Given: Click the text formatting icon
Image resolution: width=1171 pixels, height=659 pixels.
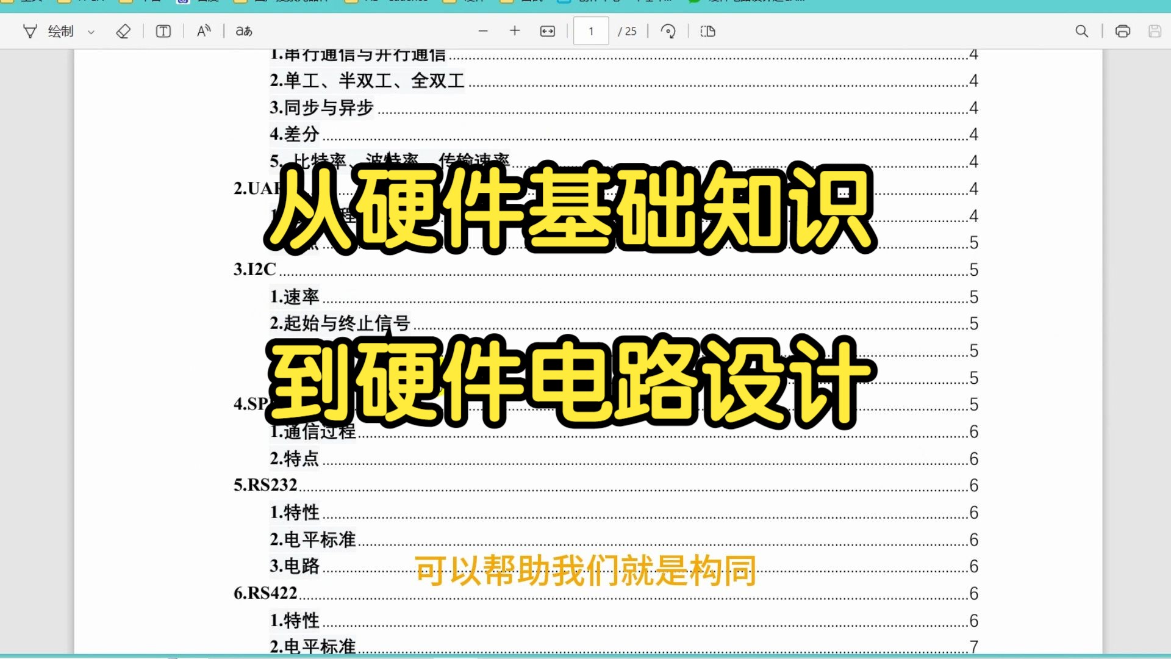Looking at the screenshot, I should (x=162, y=31).
